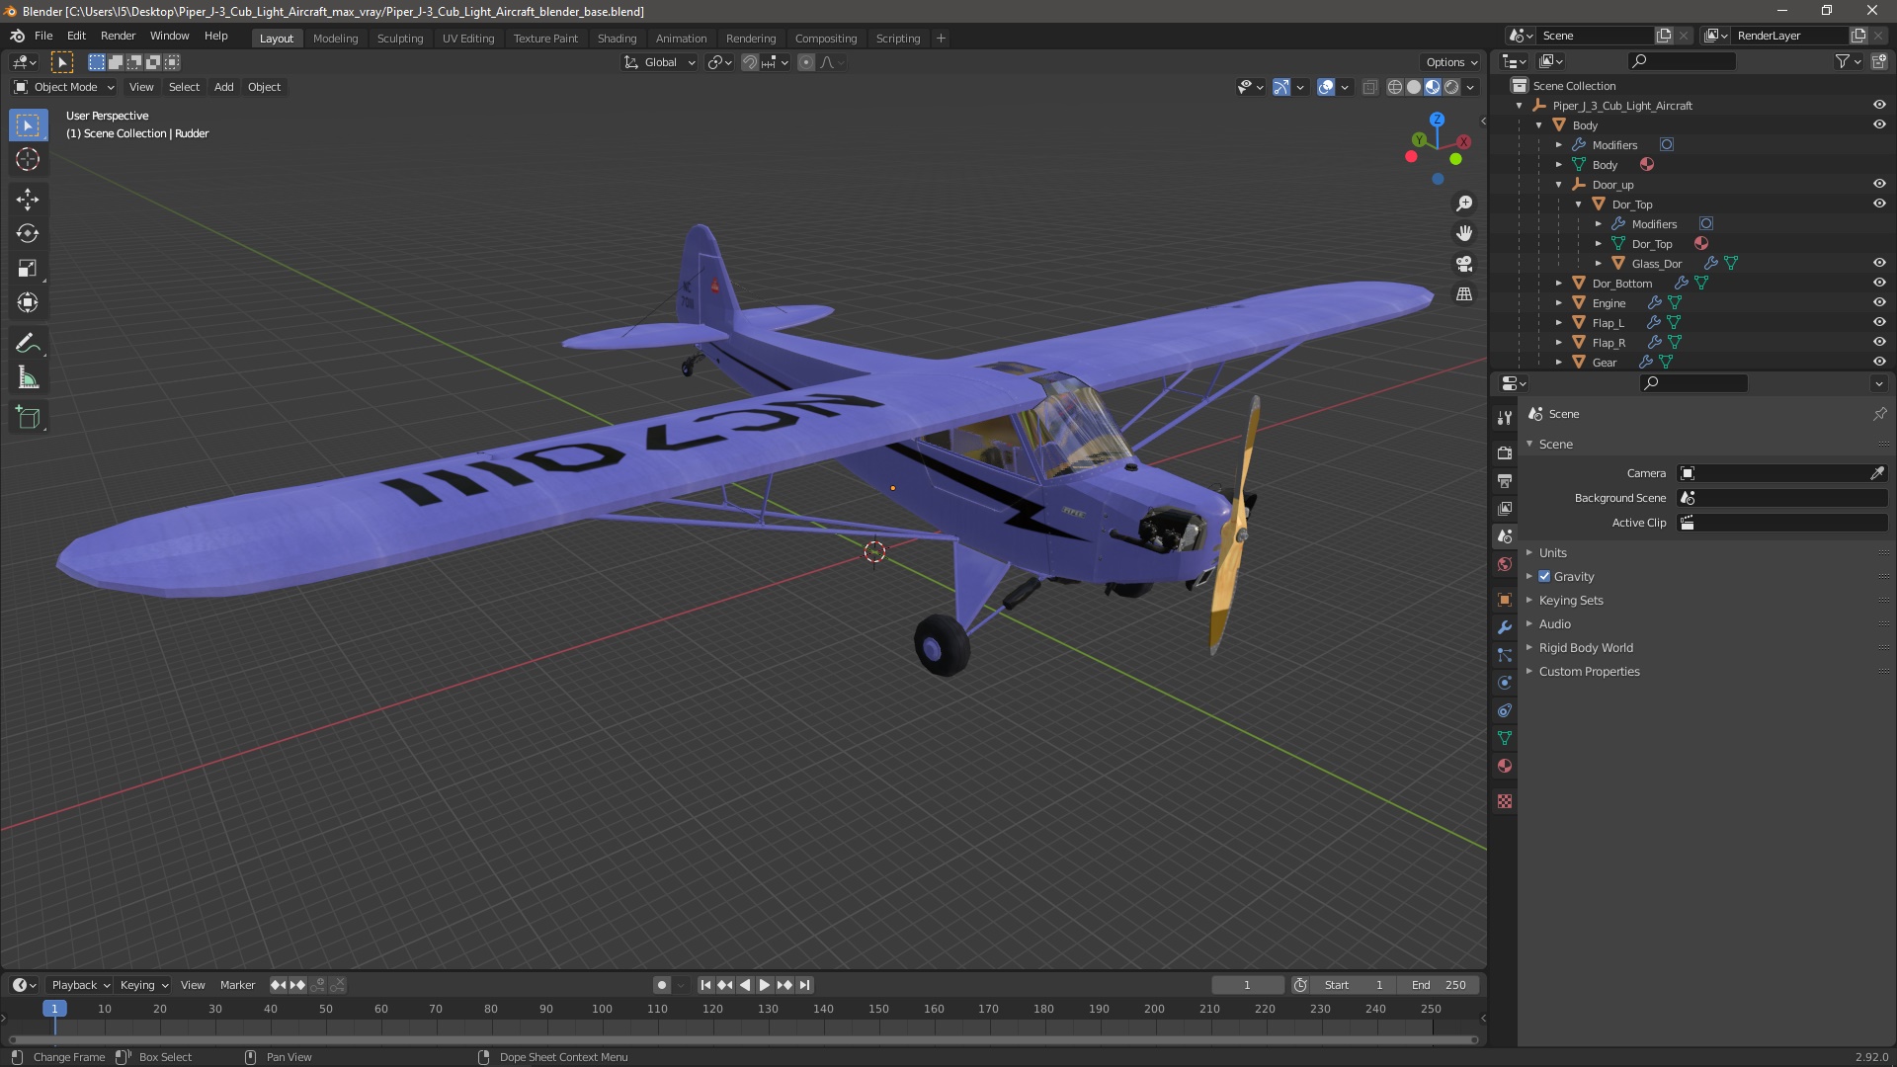Image resolution: width=1897 pixels, height=1067 pixels.
Task: Toggle the Gravity checkbox
Action: coord(1544,576)
